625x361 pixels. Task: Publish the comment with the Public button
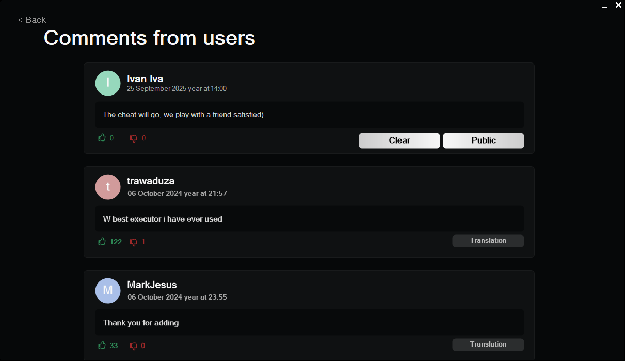[x=484, y=140]
